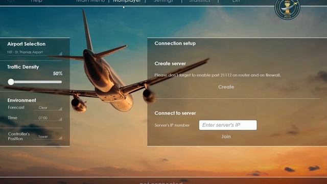Open the Time dropdown showing 07:00
This screenshot has width=327, height=184.
[48, 118]
